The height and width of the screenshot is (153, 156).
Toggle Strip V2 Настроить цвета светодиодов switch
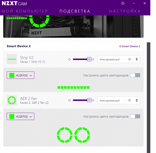tap(135, 75)
